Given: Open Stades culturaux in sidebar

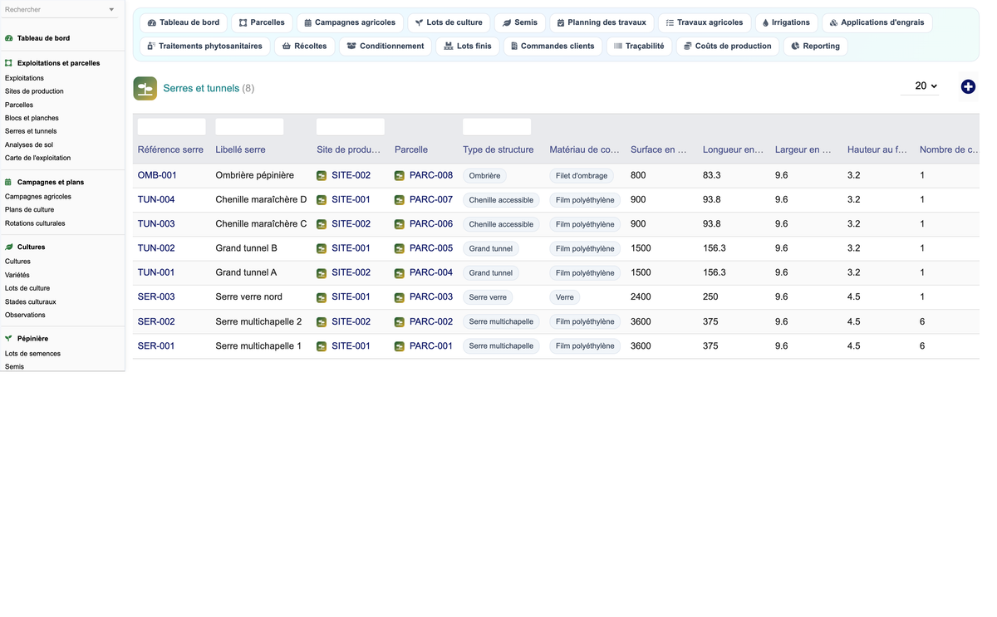Looking at the screenshot, I should click(31, 301).
